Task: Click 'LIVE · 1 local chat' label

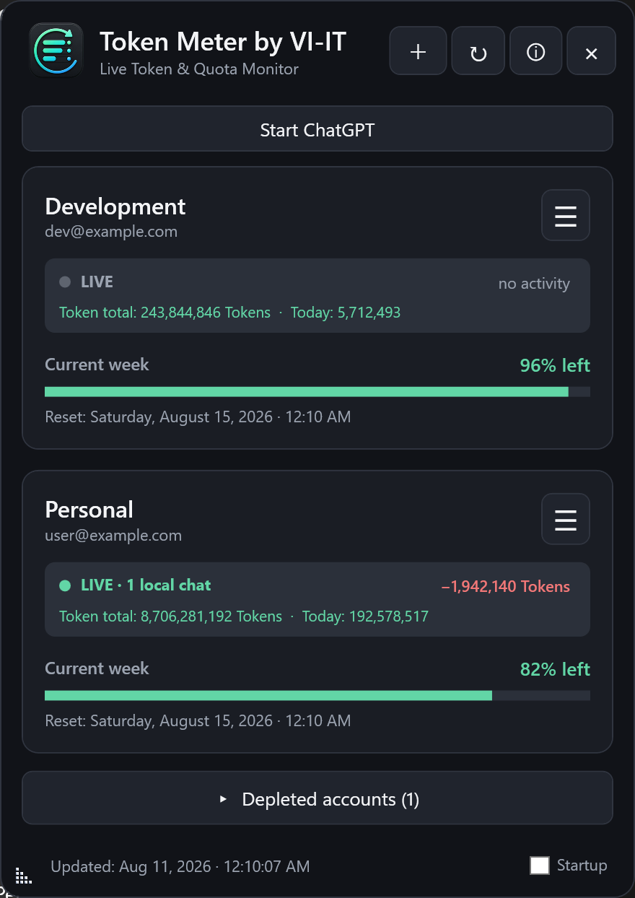Action: [x=146, y=585]
